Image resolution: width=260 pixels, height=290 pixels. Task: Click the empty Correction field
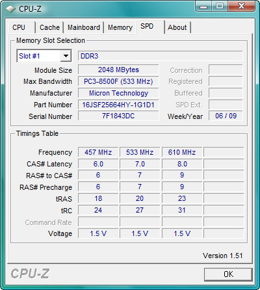pos(226,70)
